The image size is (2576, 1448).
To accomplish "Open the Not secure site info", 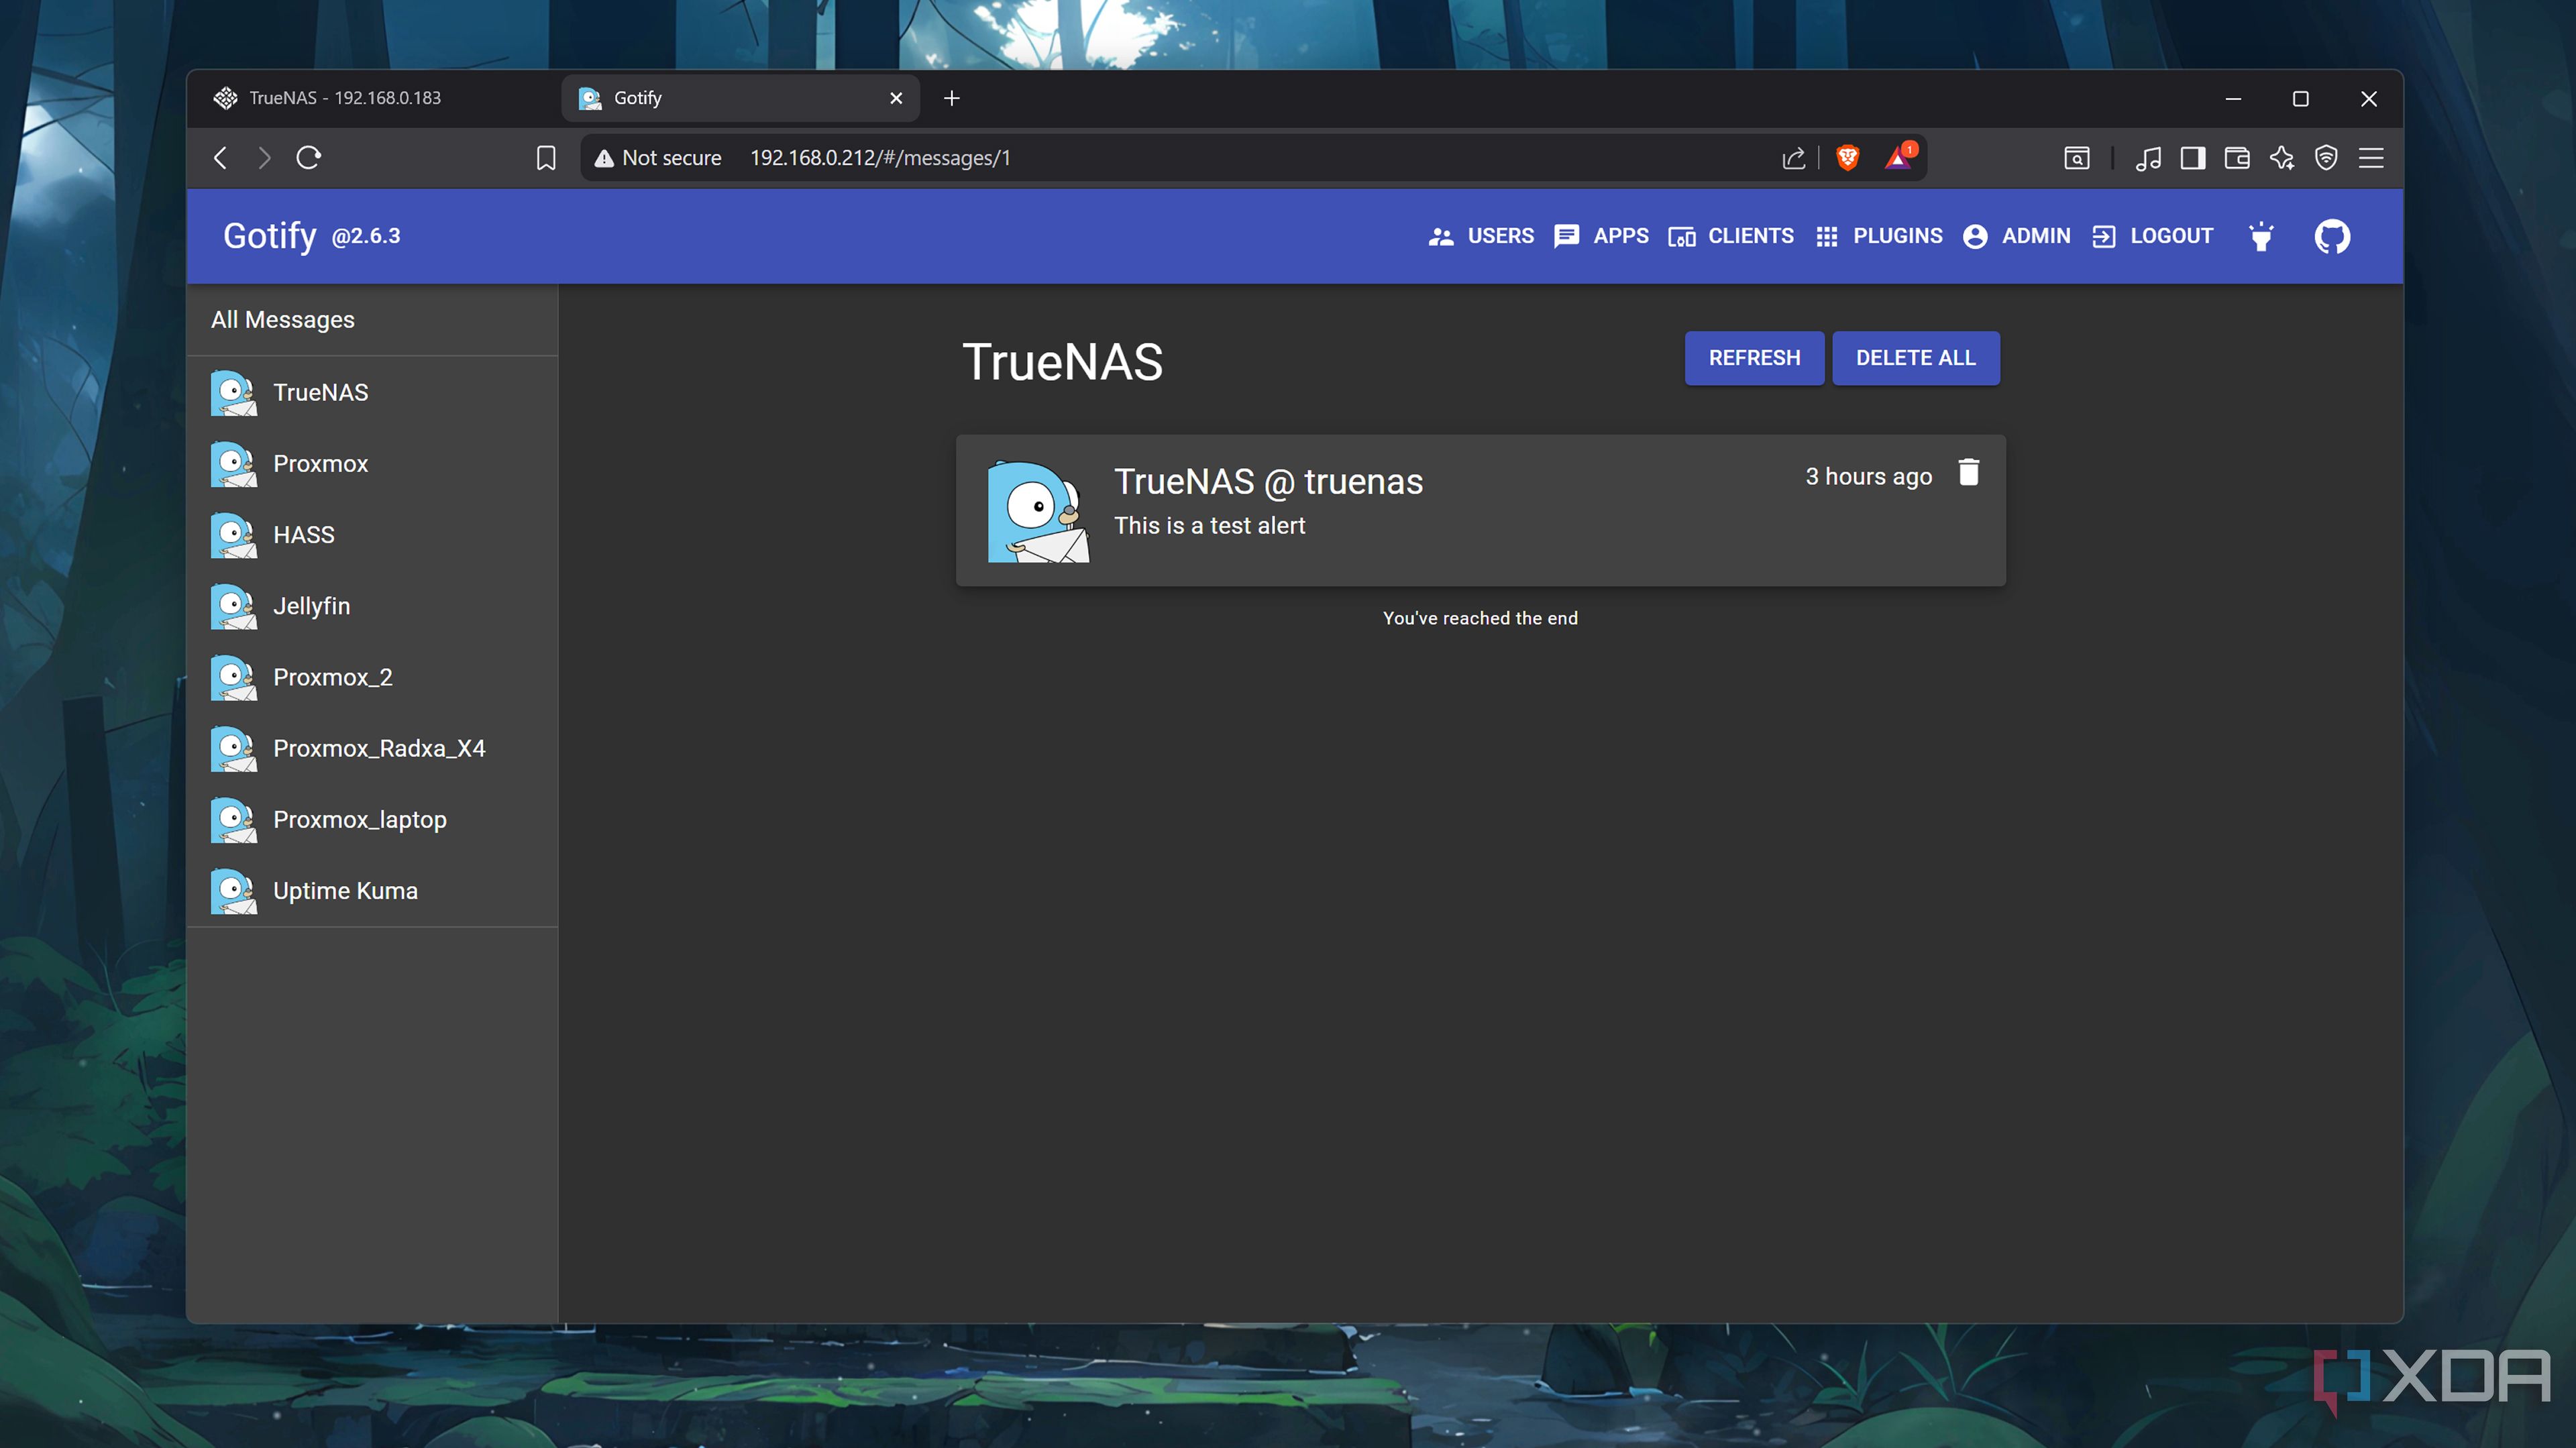I will pyautogui.click(x=658, y=158).
